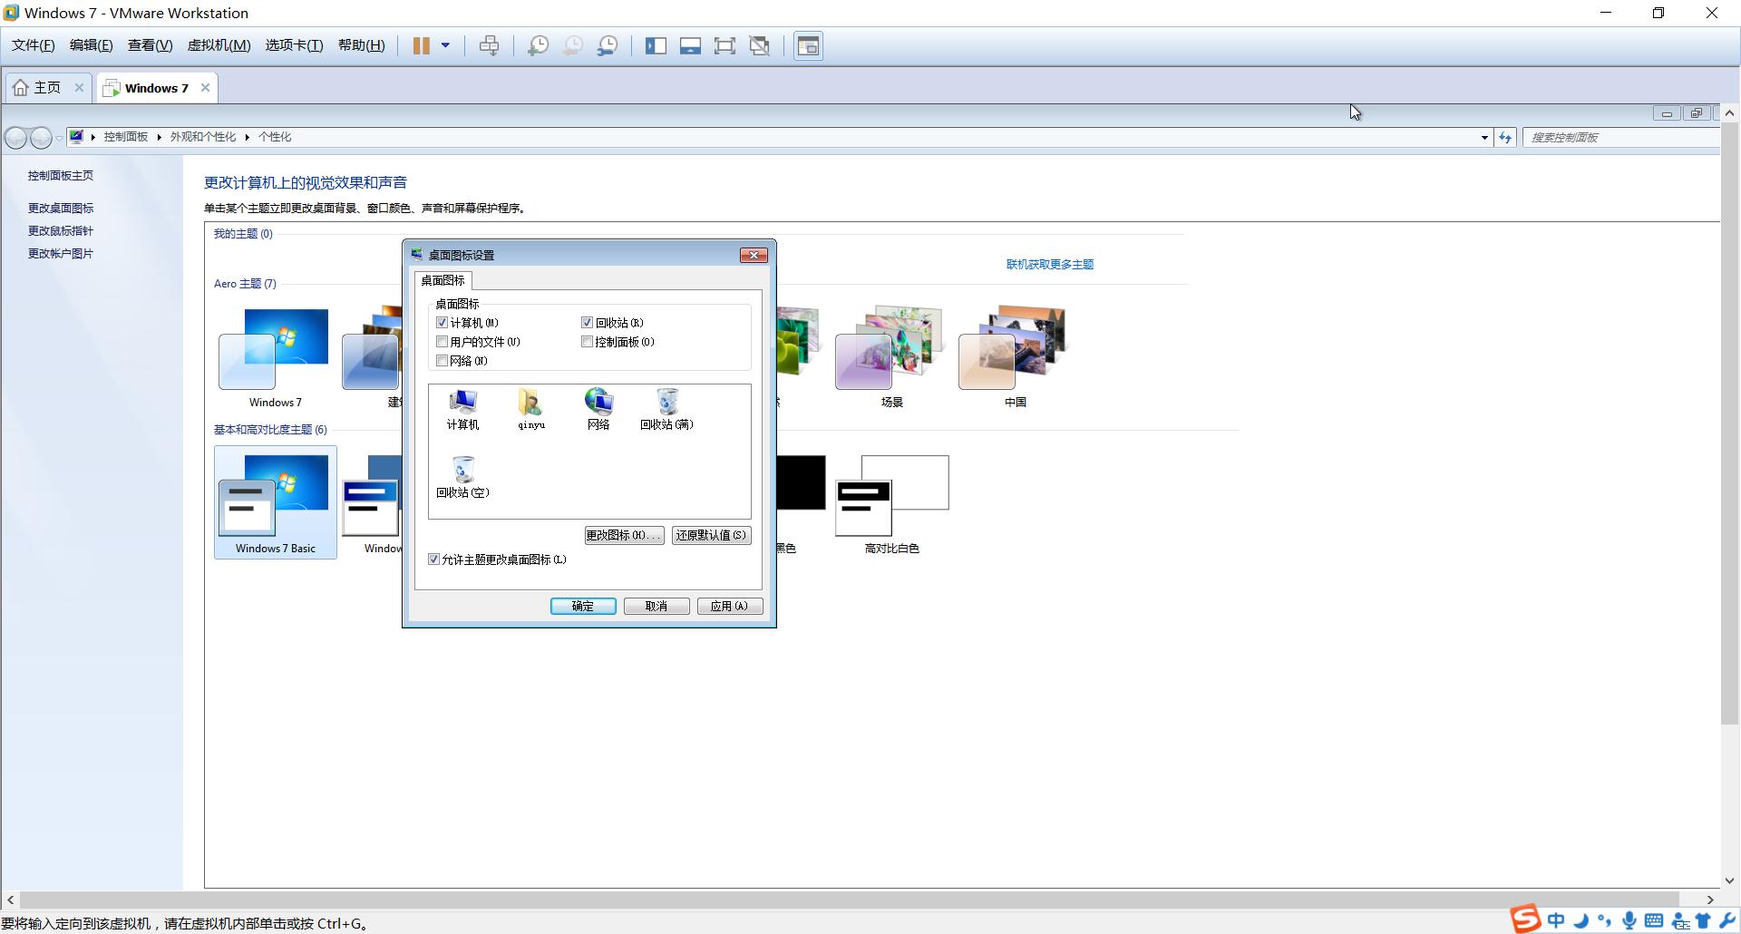This screenshot has width=1741, height=934.
Task: Click the 还原默认值 button
Action: pos(711,535)
